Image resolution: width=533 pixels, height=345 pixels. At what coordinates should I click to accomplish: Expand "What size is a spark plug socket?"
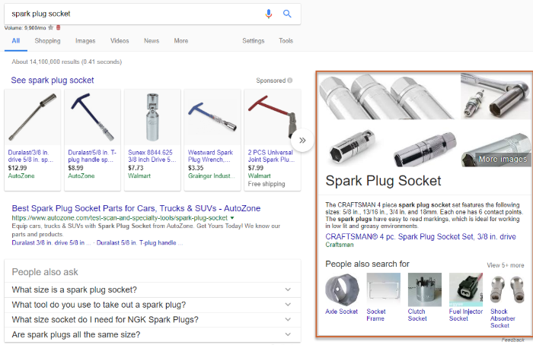pyautogui.click(x=152, y=290)
